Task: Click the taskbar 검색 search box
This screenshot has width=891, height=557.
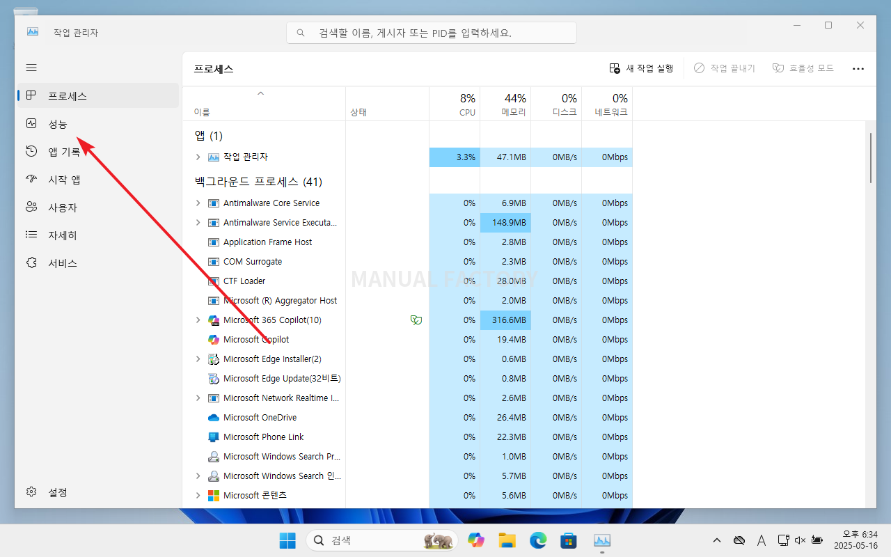Action: (382, 540)
